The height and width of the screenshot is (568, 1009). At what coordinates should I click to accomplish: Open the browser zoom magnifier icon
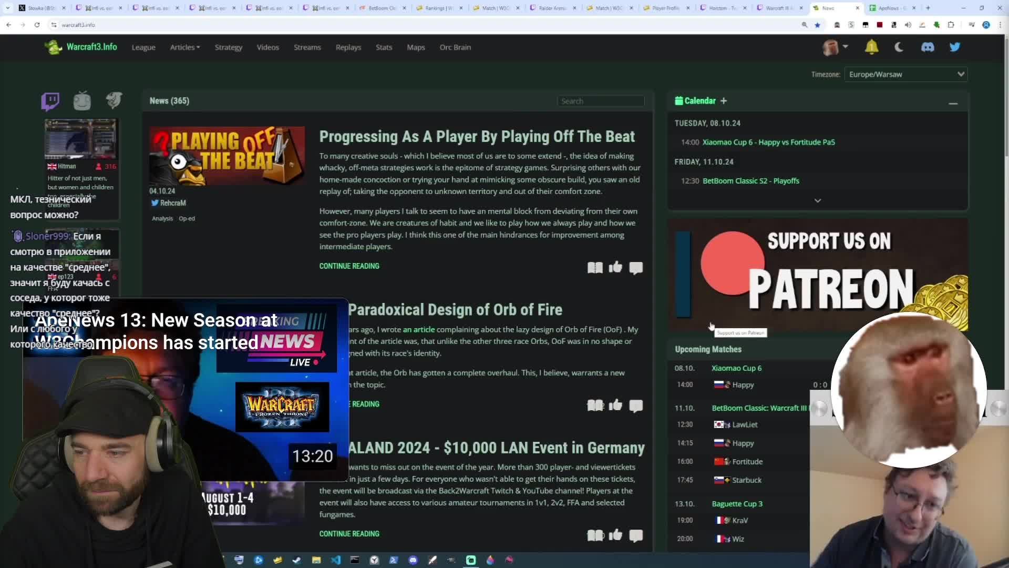pos(804,25)
